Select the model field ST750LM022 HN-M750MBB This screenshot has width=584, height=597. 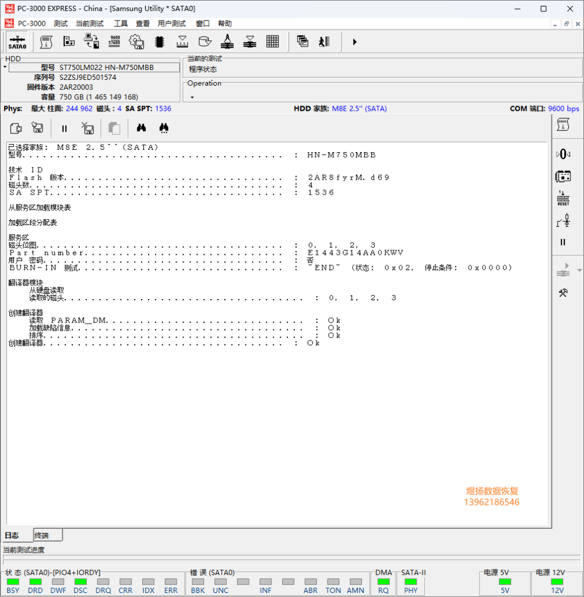click(x=94, y=68)
